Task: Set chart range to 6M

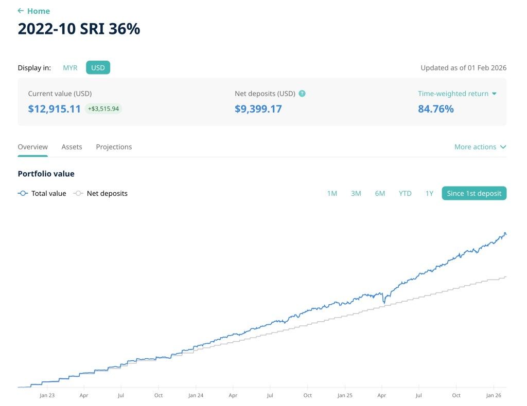Action: [x=380, y=193]
